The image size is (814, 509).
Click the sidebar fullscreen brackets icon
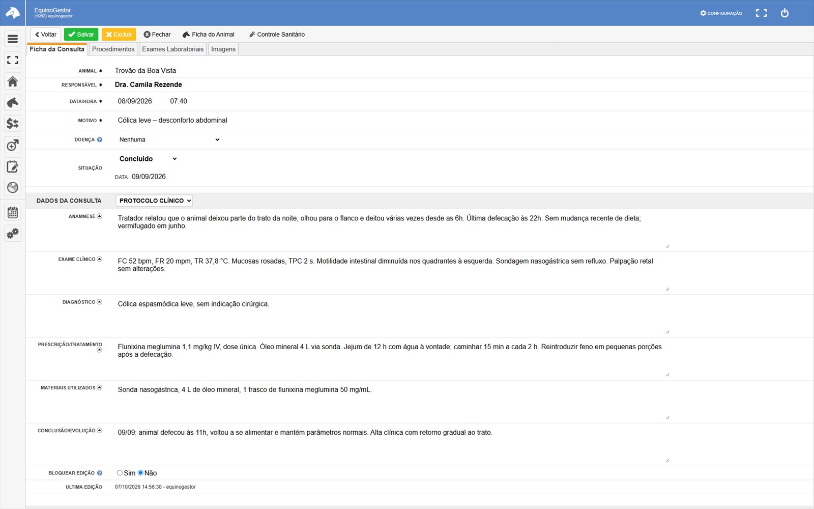tap(13, 60)
